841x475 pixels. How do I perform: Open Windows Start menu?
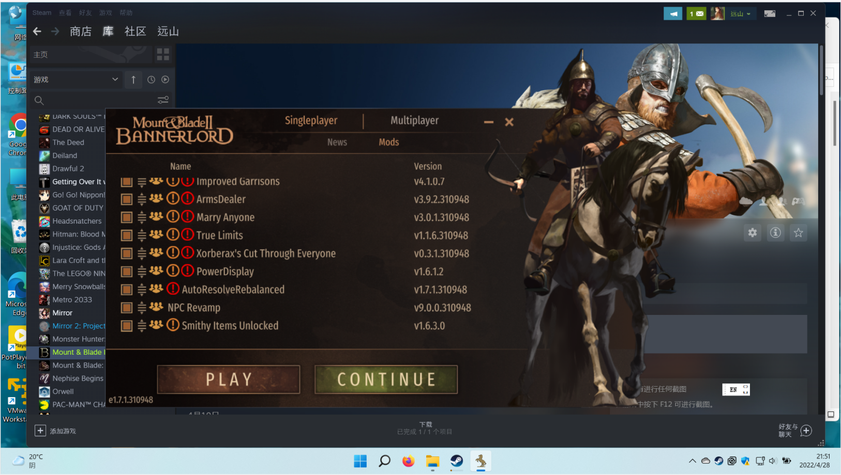tap(360, 461)
